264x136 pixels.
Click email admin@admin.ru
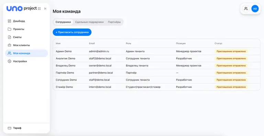pyautogui.click(x=99, y=51)
